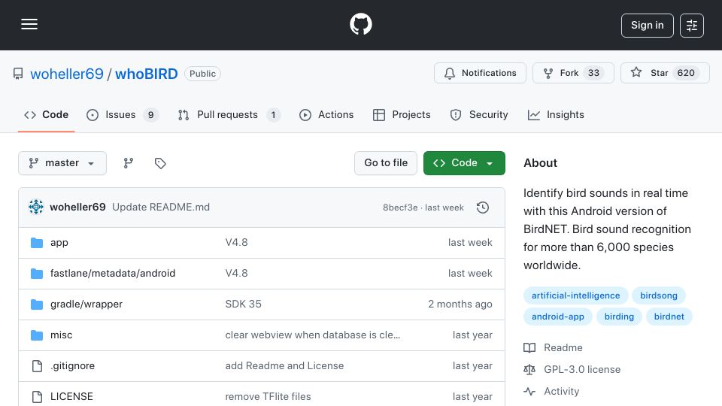This screenshot has height=406, width=722.
Task: Click the Go to file button
Action: pos(385,163)
